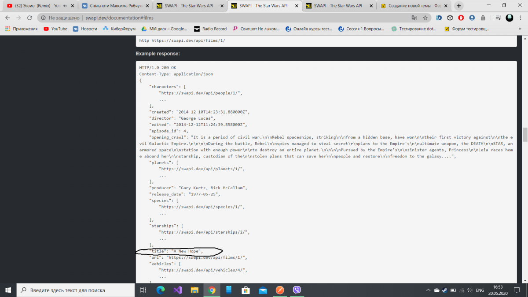
Task: Close the Эгоист (Remix) YouTube tab
Action: [x=72, y=6]
